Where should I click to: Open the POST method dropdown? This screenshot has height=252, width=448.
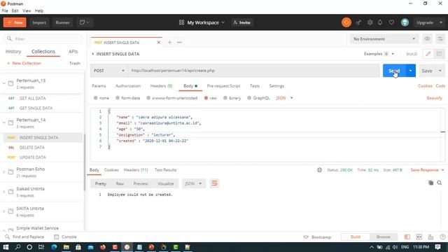coord(109,71)
